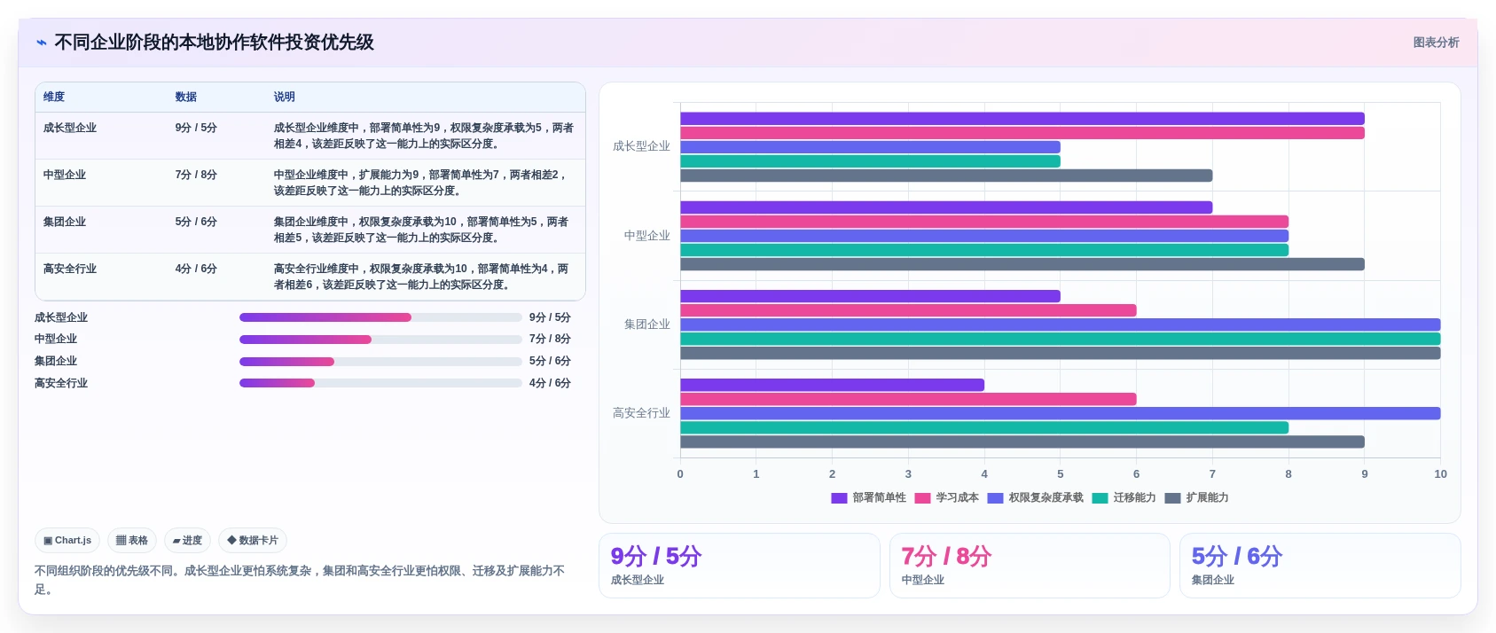Click the 集团企业 chart axis label
Image resolution: width=1496 pixels, height=633 pixels.
click(647, 324)
